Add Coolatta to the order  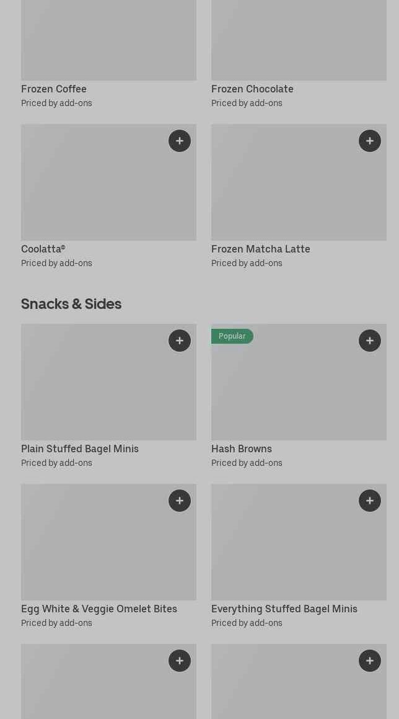click(180, 141)
